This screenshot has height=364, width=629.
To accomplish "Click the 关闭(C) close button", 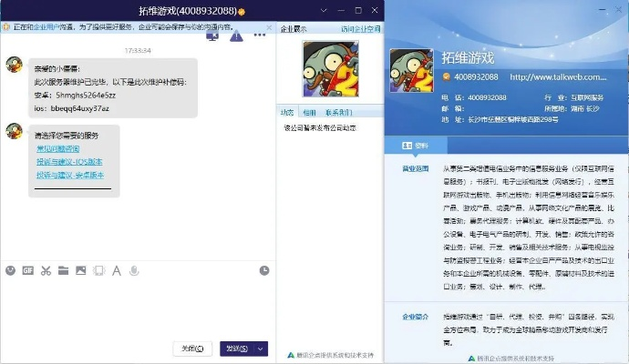I will [x=192, y=349].
